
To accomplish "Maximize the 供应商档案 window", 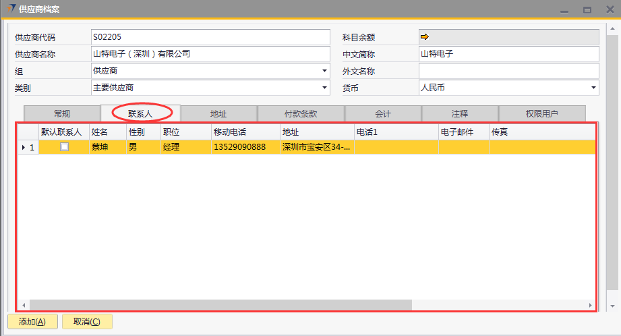I will click(587, 9).
